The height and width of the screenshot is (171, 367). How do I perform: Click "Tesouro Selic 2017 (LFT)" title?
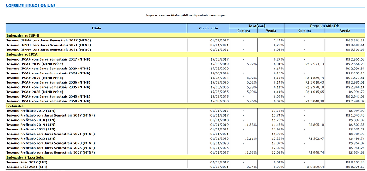(x=27, y=162)
